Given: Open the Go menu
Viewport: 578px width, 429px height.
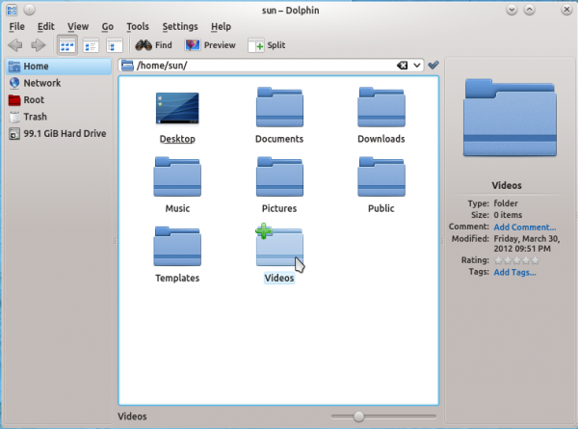Looking at the screenshot, I should (107, 27).
